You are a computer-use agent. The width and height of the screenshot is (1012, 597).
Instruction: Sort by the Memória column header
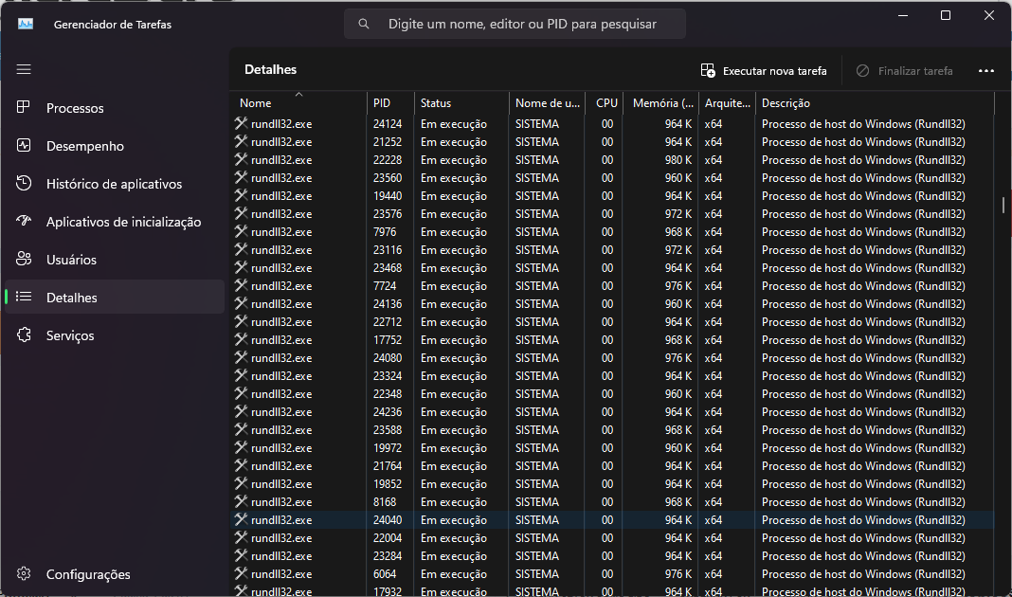coord(662,102)
